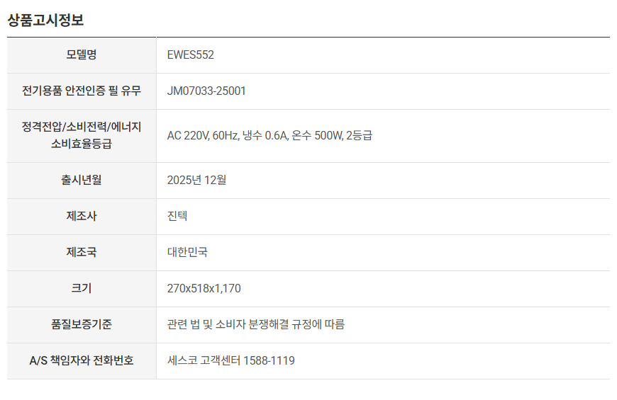Click the country value 대한민국
617x400 pixels.
(x=187, y=252)
